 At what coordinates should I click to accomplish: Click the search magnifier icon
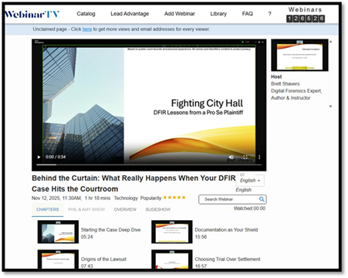[262, 199]
